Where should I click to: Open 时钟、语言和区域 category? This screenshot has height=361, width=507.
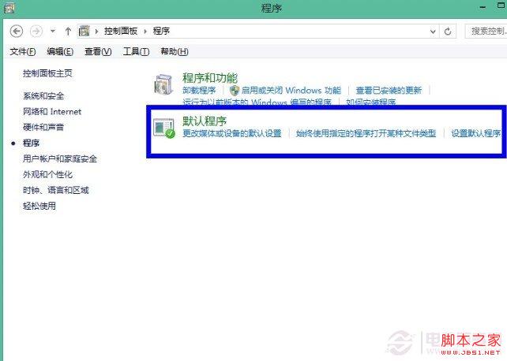point(55,190)
